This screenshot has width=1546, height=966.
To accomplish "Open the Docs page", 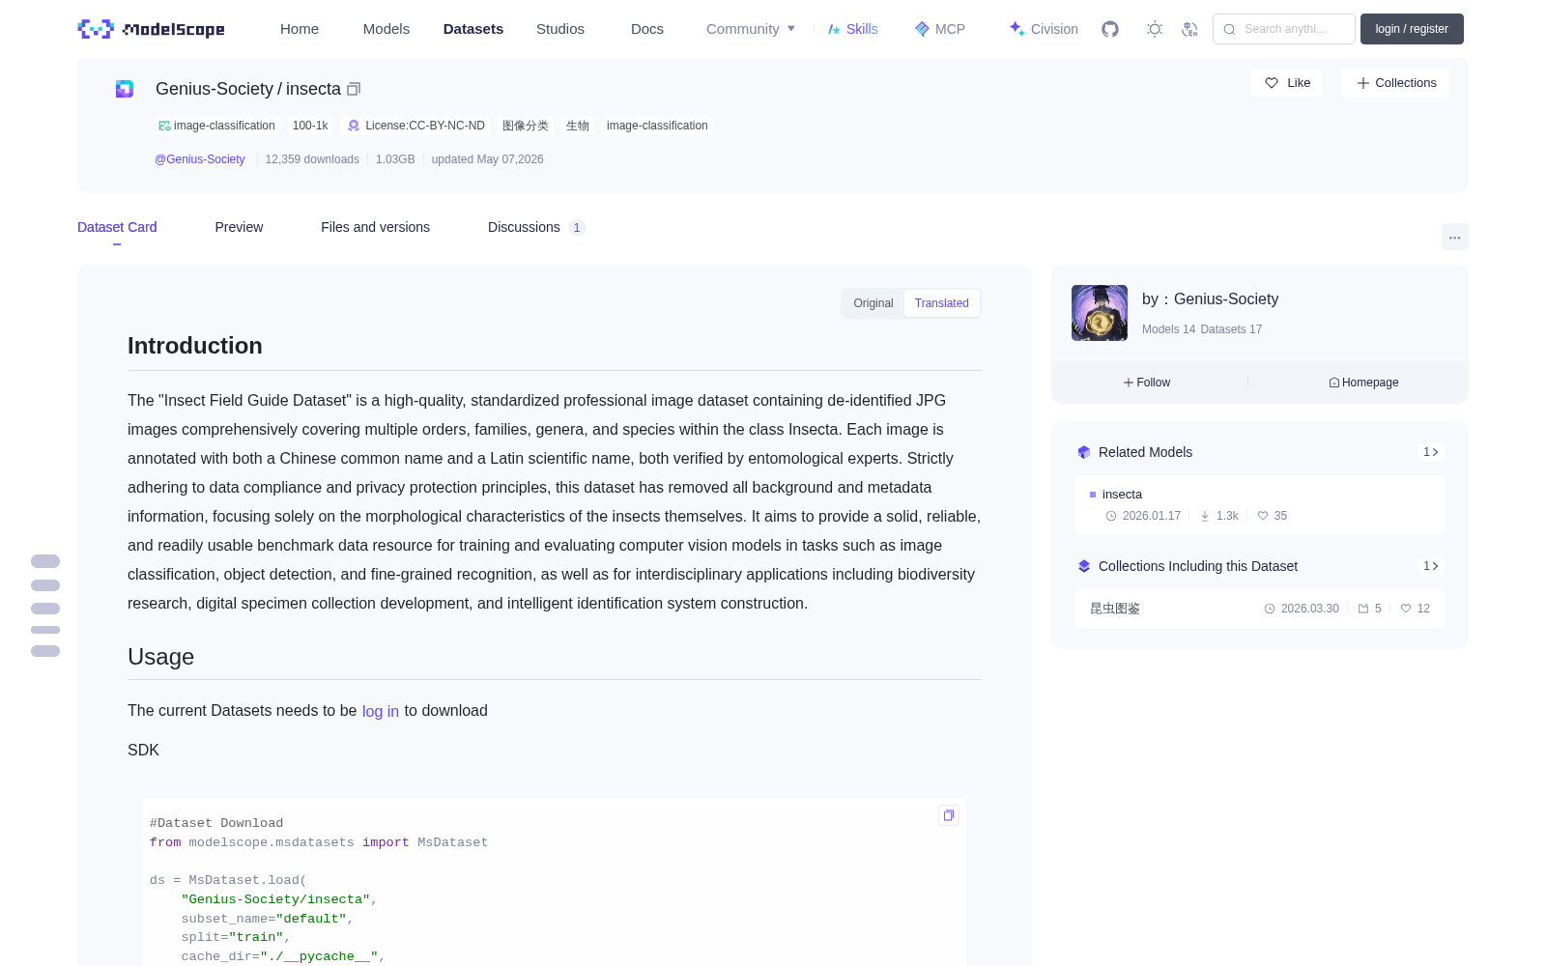I will (647, 29).
